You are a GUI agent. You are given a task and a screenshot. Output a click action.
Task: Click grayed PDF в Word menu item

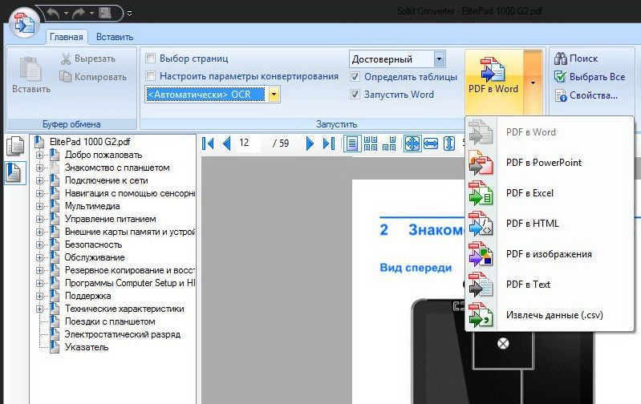550,132
